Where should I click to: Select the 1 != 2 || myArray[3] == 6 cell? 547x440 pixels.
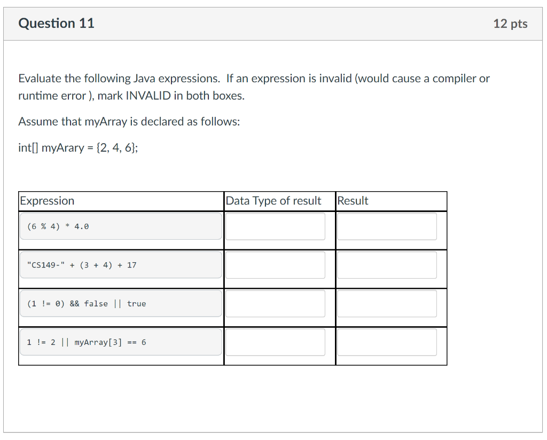120,341
